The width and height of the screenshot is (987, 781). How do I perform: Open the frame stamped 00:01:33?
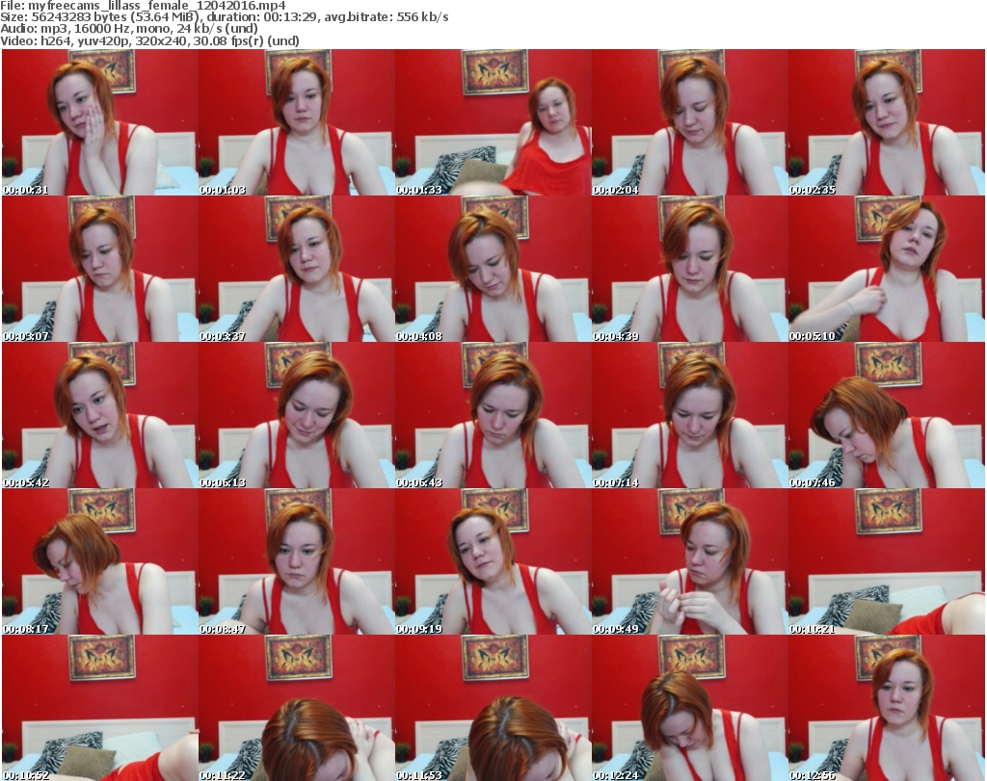[x=493, y=122]
